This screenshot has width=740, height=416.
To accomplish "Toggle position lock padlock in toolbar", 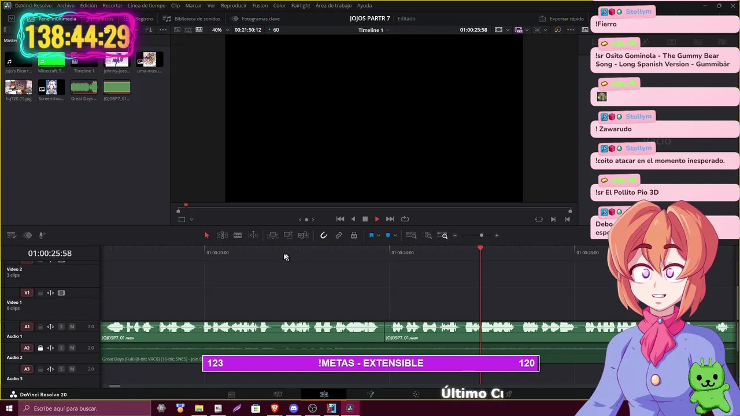I will coord(354,235).
